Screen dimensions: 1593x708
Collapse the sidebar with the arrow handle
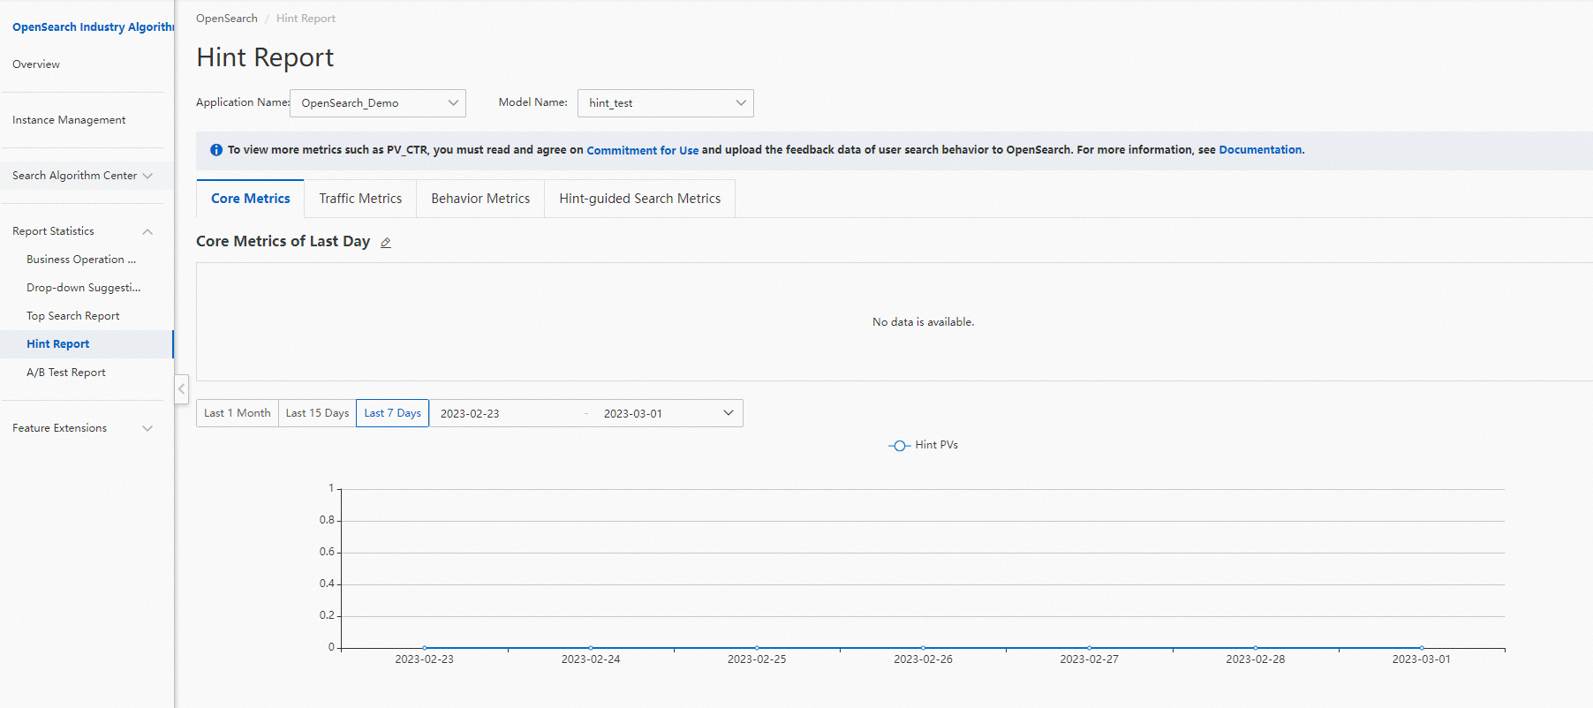click(x=181, y=388)
